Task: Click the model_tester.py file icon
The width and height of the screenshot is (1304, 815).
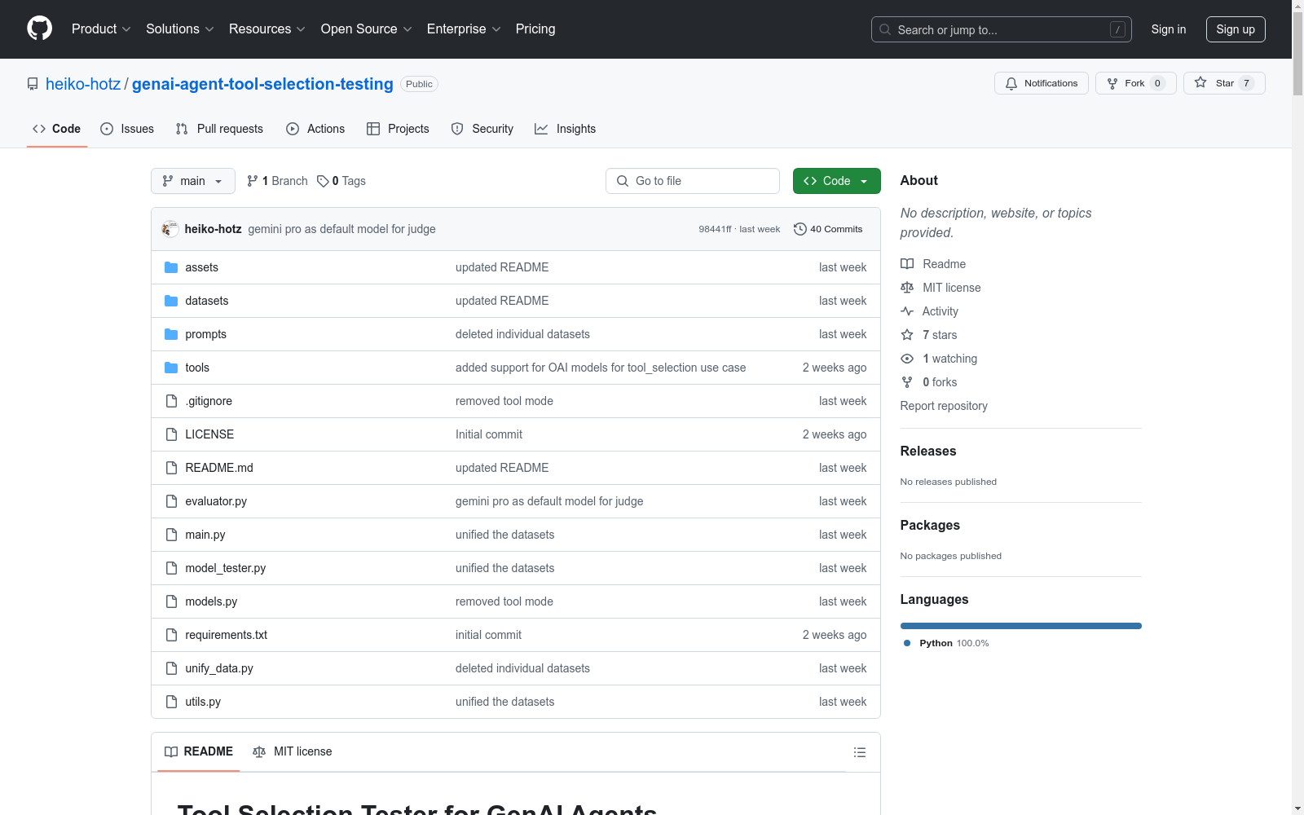Action: point(171,568)
